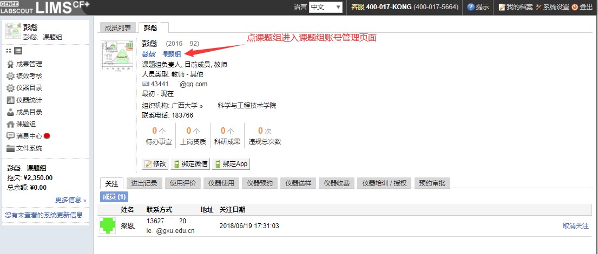Open 成果管理 in the sidebar
Image resolution: width=598 pixels, height=254 pixels.
(x=29, y=64)
